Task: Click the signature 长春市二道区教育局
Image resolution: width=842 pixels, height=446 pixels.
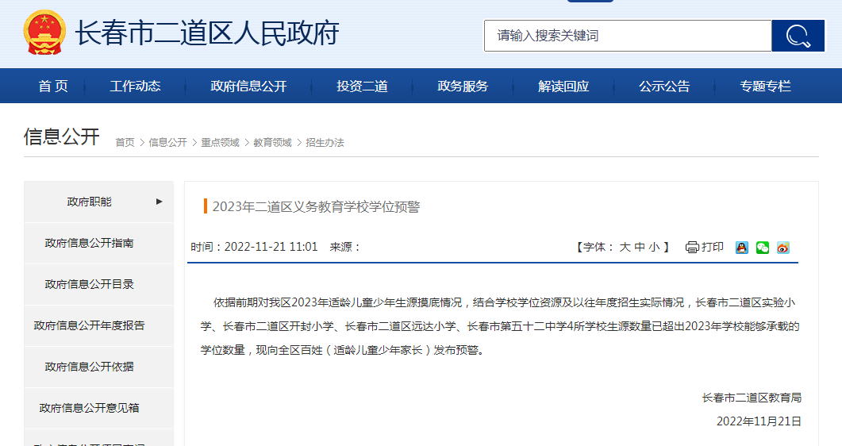Action: [752, 398]
